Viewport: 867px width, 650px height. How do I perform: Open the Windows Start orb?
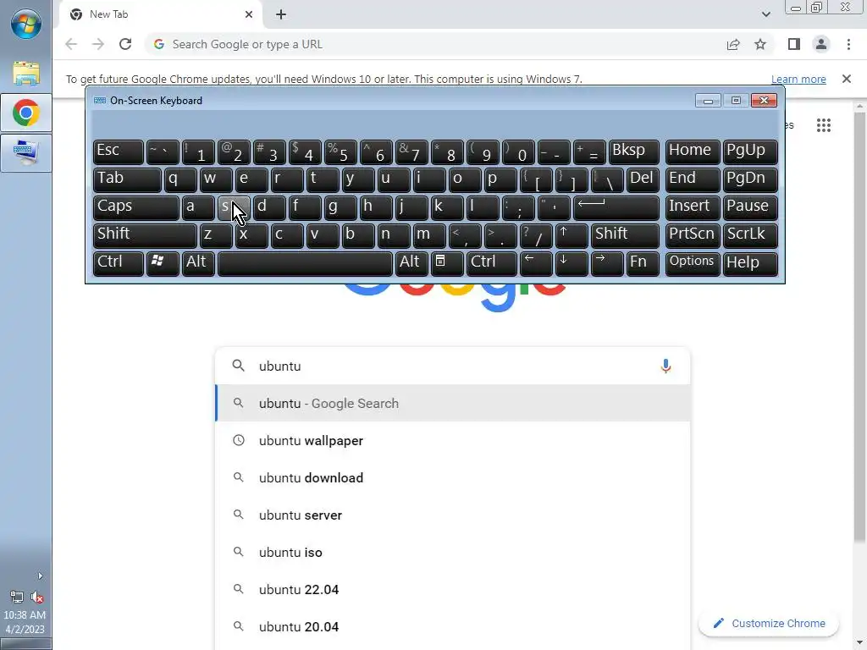(26, 25)
